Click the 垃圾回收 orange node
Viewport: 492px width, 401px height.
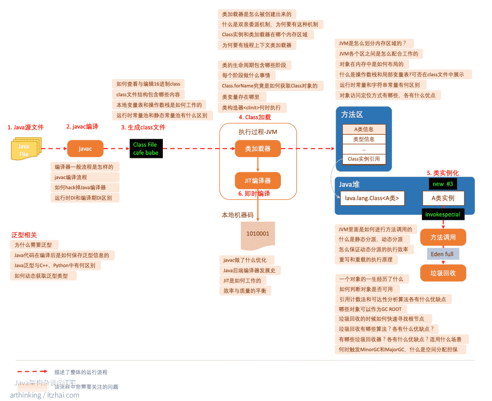(443, 273)
